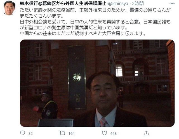Enlarge the attached night photo

(x=97, y=83)
